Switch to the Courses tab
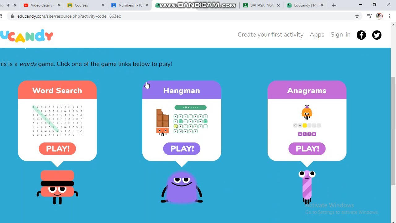Screen dimensions: 396x223 click(86, 5)
